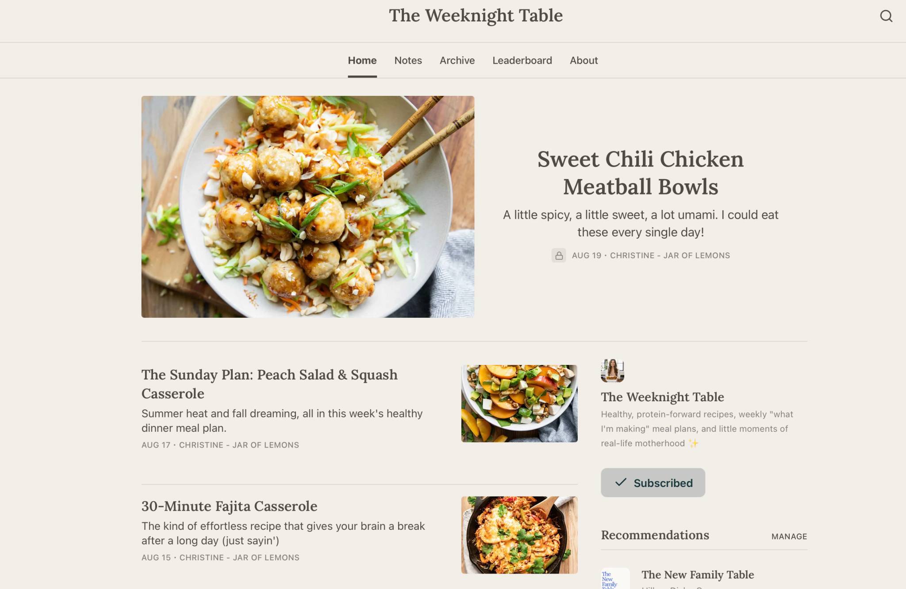Go to the Leaderboard tab
Screen dimensions: 906x589
[x=522, y=61]
